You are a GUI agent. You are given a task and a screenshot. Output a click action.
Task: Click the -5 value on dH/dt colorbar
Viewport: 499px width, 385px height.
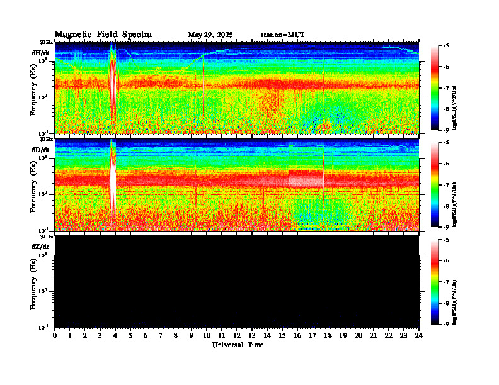tap(446, 46)
